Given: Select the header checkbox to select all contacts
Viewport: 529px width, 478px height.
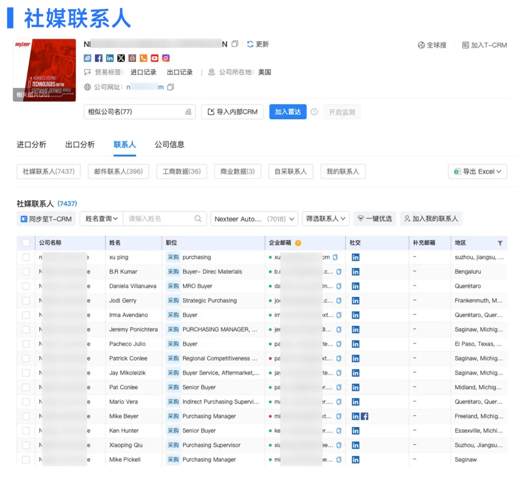Looking at the screenshot, I should click(x=26, y=242).
